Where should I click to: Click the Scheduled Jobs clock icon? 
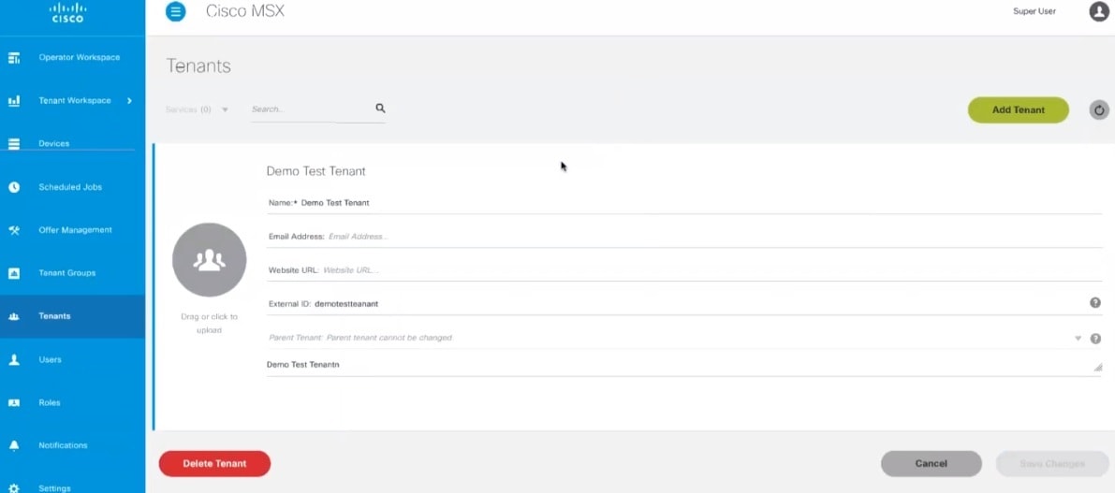coord(13,187)
